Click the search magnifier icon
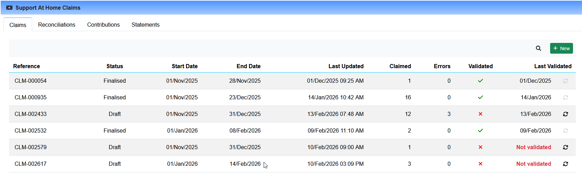The height and width of the screenshot is (181, 582). [x=538, y=48]
